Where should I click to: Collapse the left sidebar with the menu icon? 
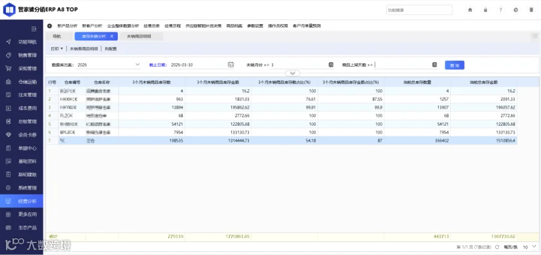point(34,29)
